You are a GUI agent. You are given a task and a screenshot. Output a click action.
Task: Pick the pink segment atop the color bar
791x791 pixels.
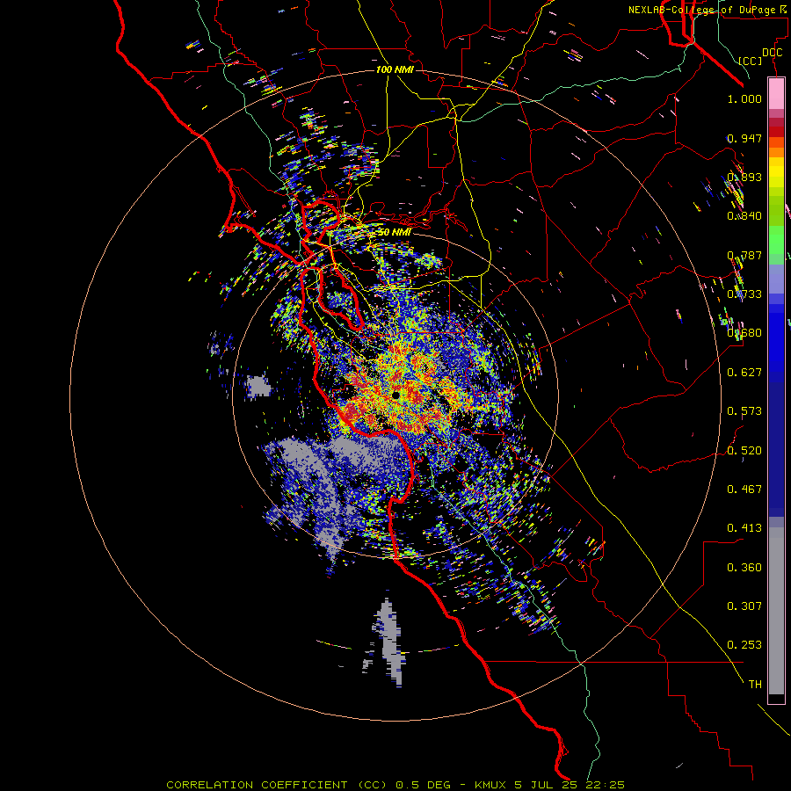[x=776, y=94]
